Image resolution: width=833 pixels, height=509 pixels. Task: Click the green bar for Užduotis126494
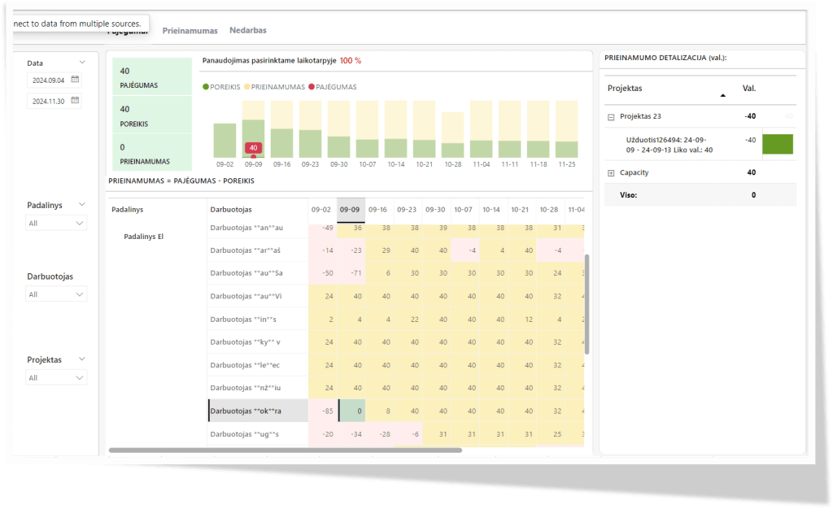pos(777,144)
